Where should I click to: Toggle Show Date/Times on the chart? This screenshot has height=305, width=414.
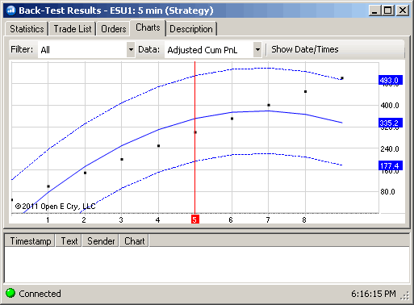[305, 49]
